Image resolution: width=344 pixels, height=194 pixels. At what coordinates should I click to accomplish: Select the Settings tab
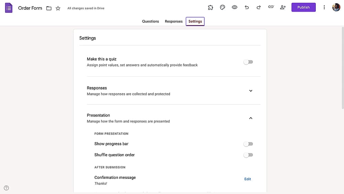click(195, 21)
